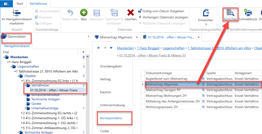Image resolution: width=262 pixels, height=134 pixels.
Task: Expand the Unterhaltseinträge tree folder
Action: [x=26, y=108]
